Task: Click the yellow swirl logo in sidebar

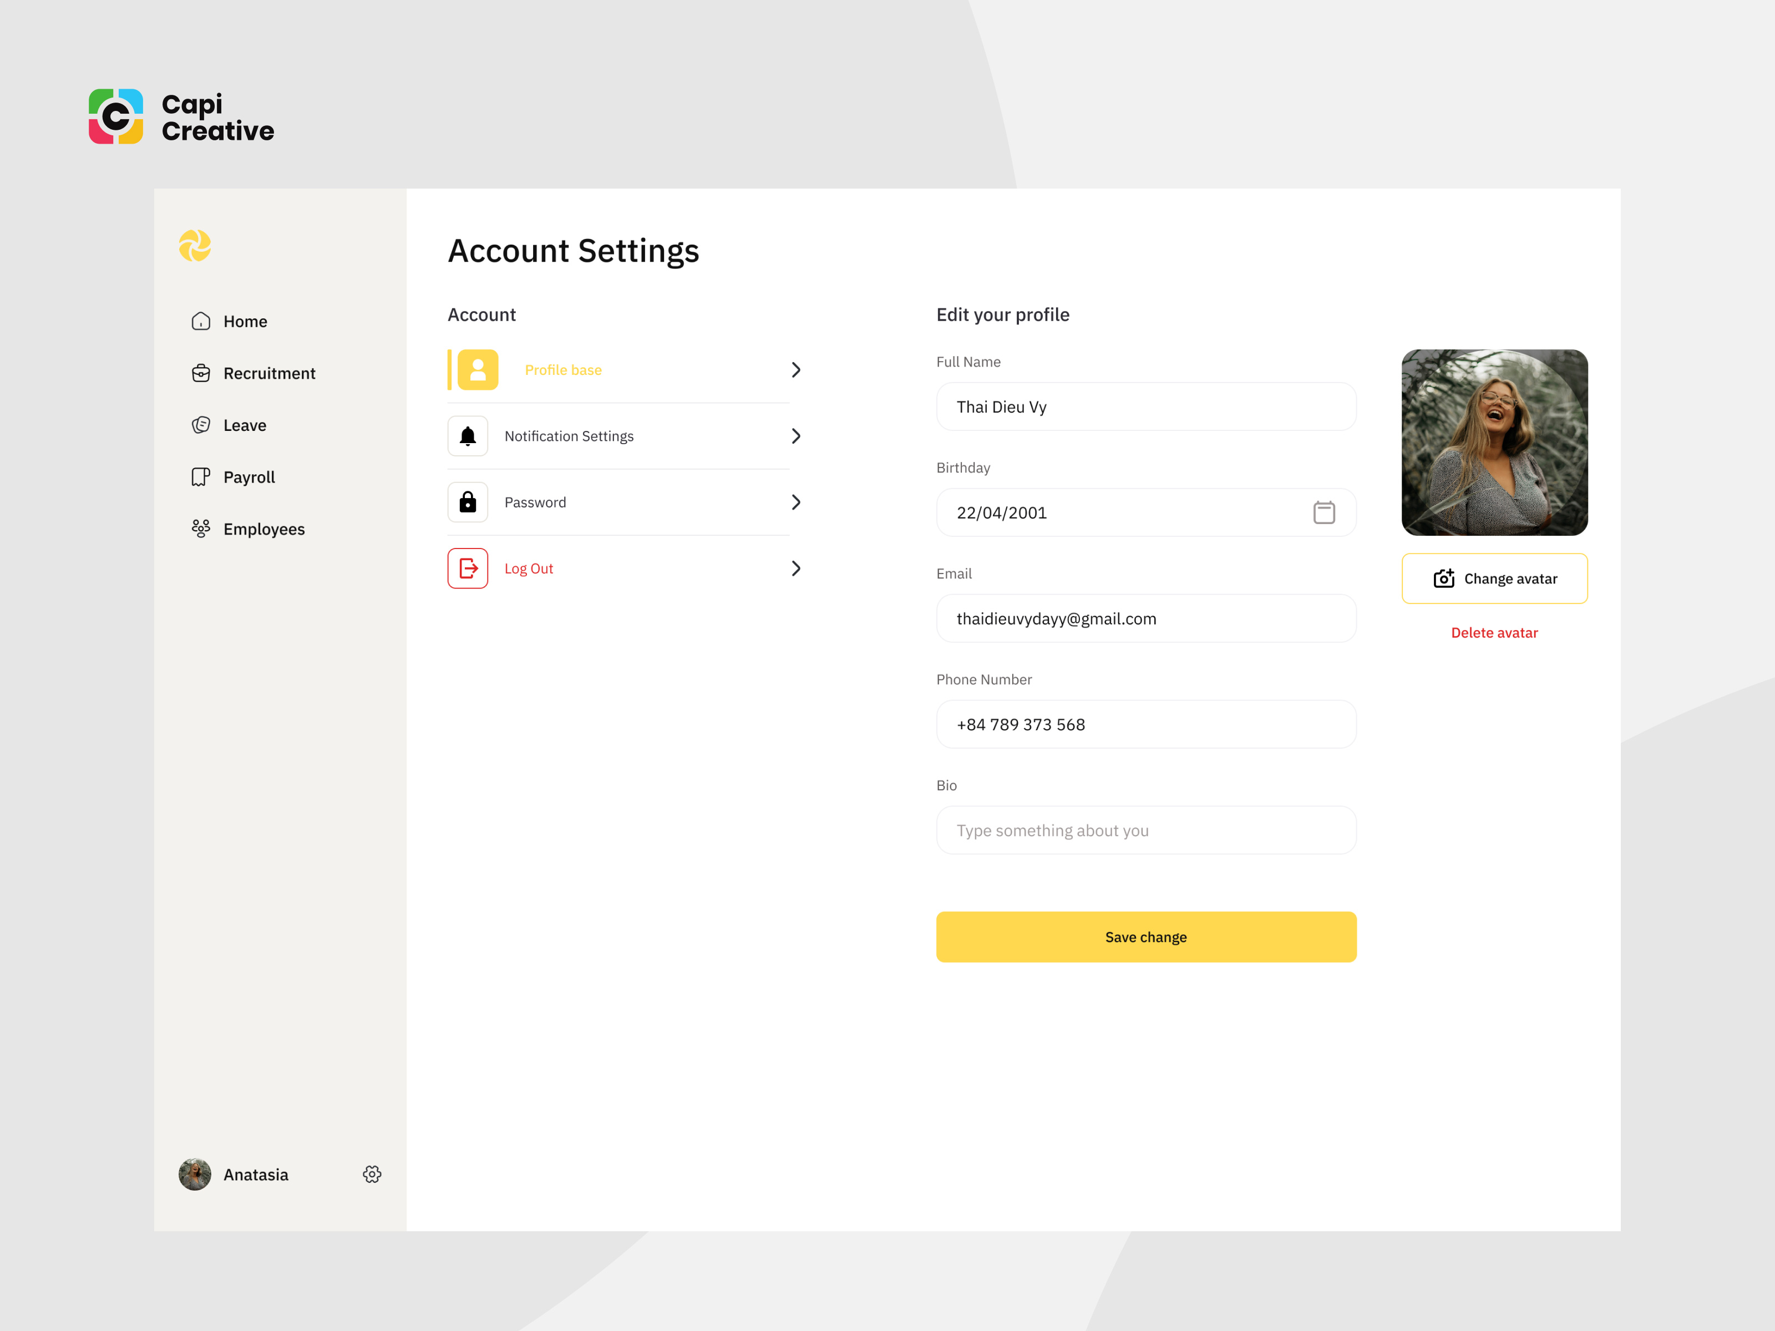Action: [x=195, y=246]
